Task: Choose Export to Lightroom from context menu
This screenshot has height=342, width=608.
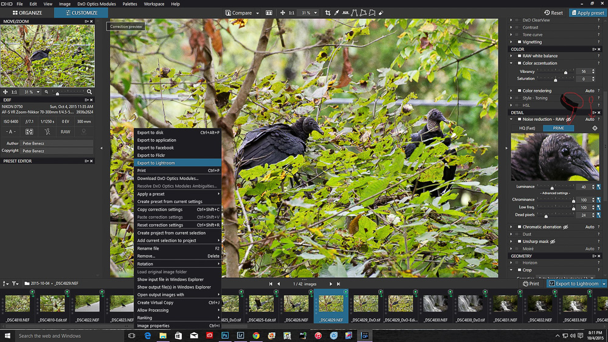Action: pyautogui.click(x=156, y=163)
